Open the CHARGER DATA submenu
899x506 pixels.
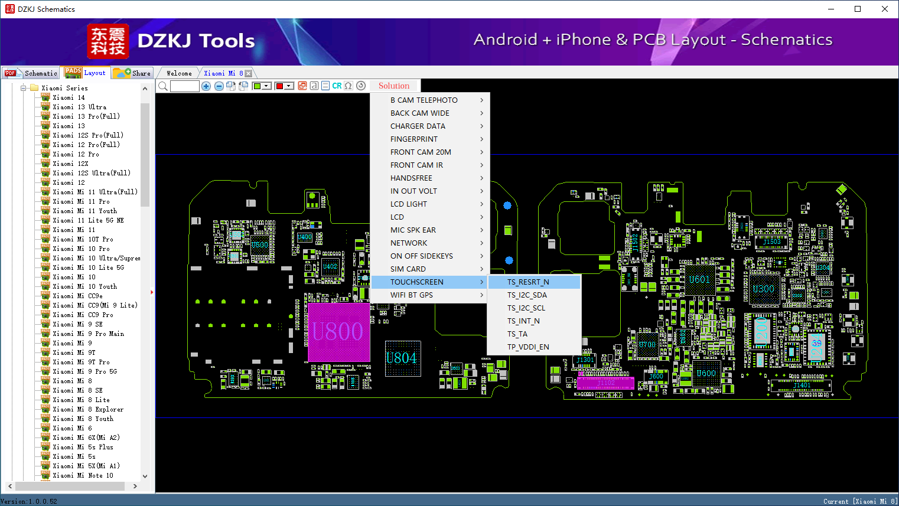point(430,126)
